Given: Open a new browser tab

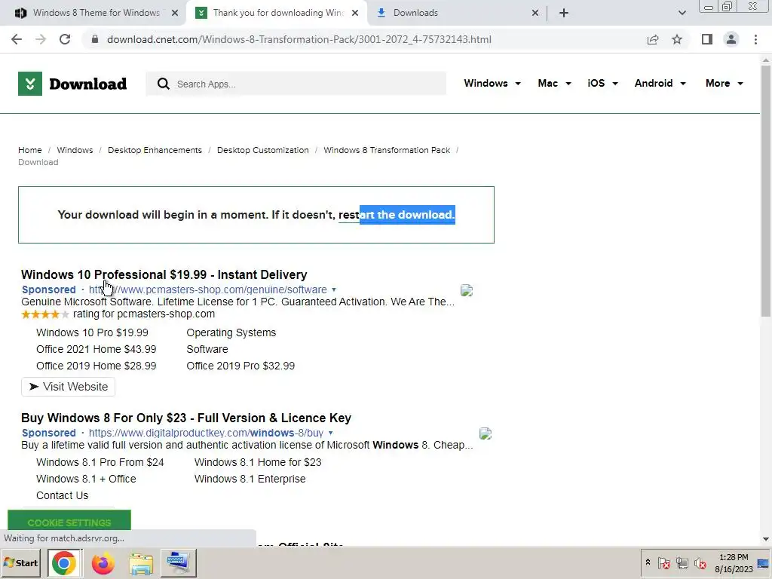Looking at the screenshot, I should pyautogui.click(x=564, y=13).
